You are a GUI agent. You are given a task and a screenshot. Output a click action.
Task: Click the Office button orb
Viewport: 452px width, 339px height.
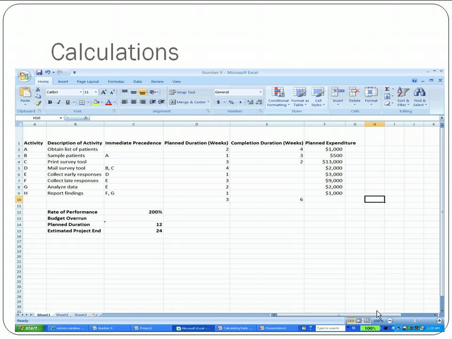24,76
